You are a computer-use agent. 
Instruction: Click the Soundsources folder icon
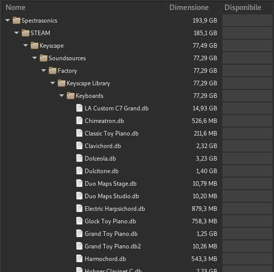tap(44, 58)
